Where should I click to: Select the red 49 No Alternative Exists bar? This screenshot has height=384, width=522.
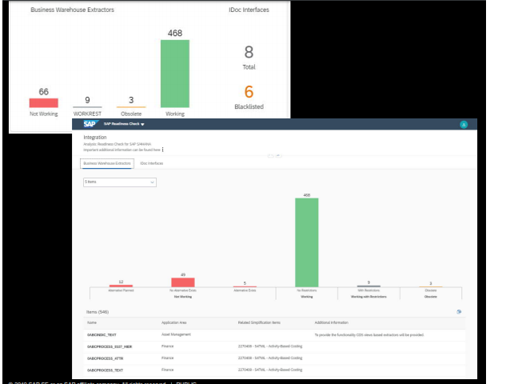183,282
